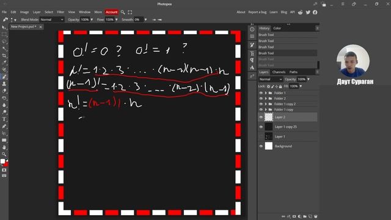This screenshot has height=220, width=391.
Task: Open the CSS side panel icon
Action: tap(252, 76)
